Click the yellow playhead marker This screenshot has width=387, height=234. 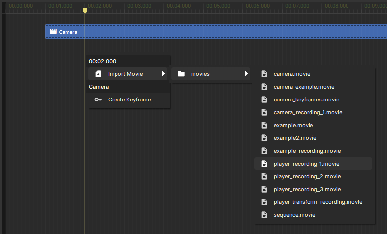[85, 10]
